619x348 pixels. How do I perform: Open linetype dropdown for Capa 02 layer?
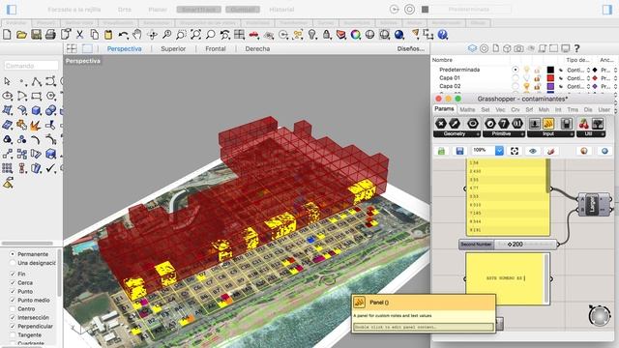point(588,86)
